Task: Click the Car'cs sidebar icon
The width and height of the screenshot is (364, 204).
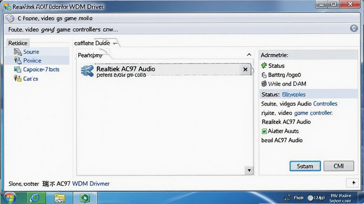Action: tap(17, 78)
